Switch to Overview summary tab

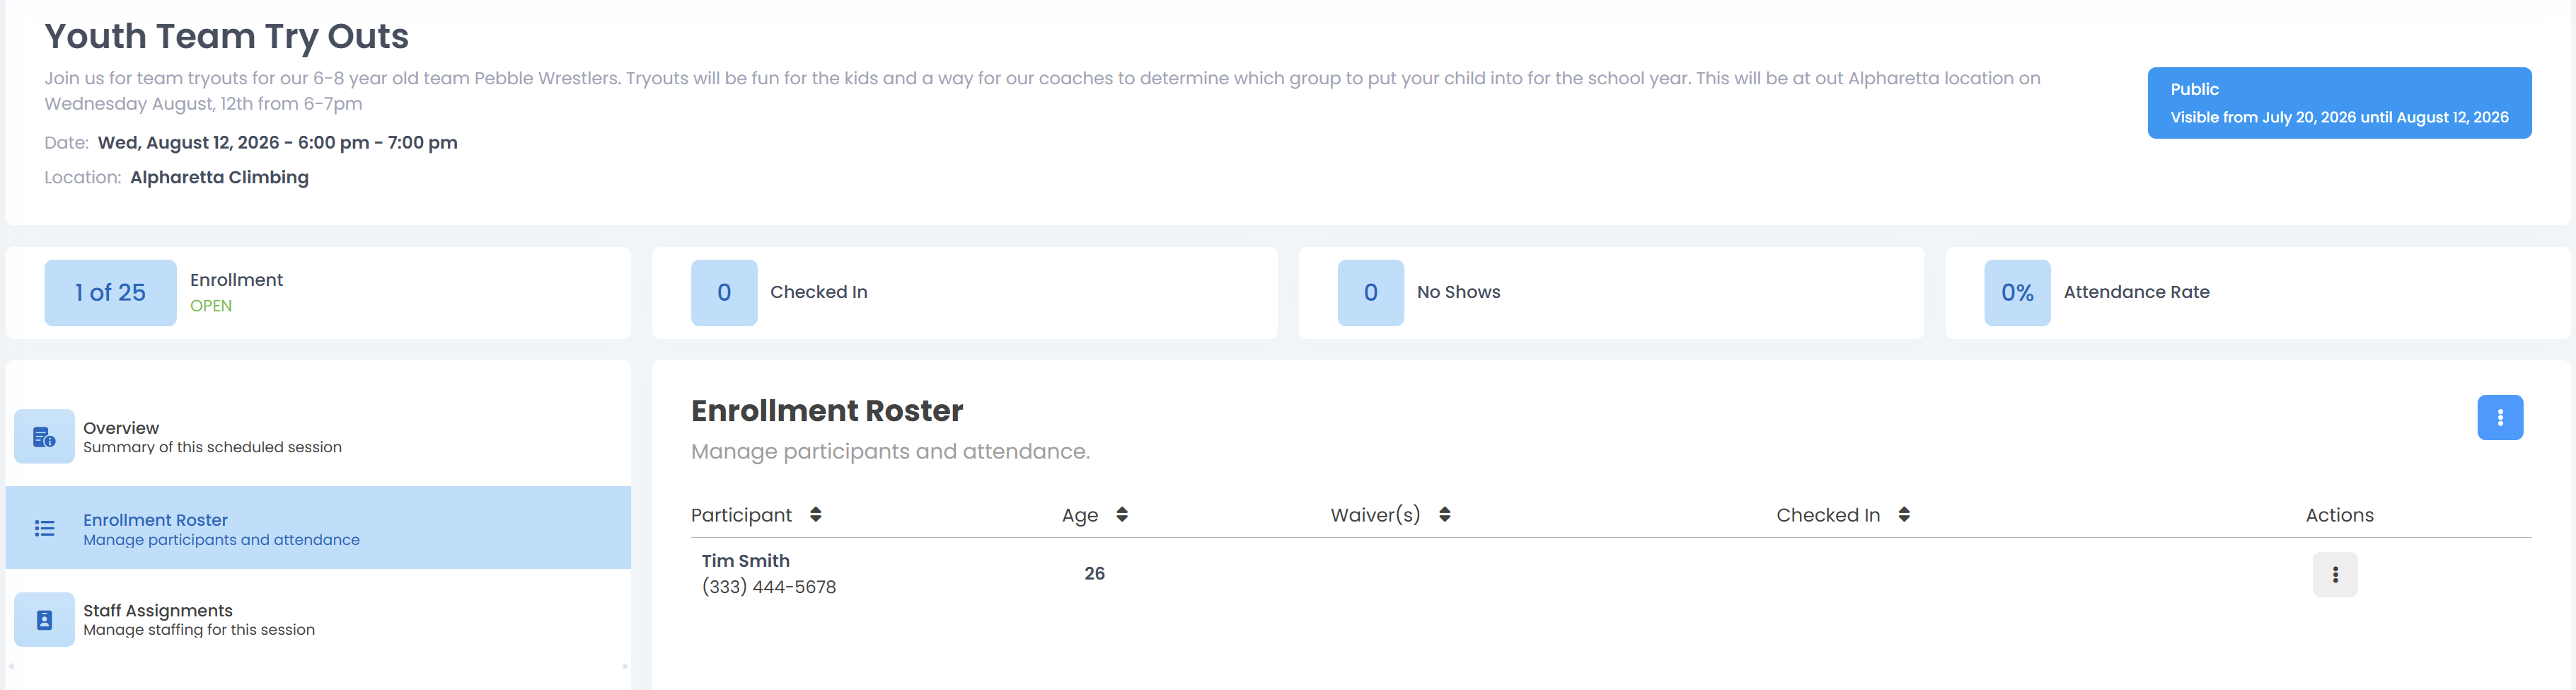[318, 436]
